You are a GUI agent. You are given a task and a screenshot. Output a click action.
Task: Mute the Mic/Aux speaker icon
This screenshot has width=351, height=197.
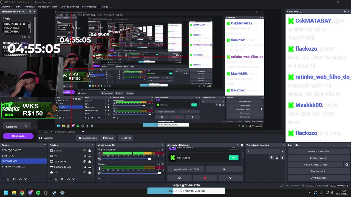coord(100,173)
